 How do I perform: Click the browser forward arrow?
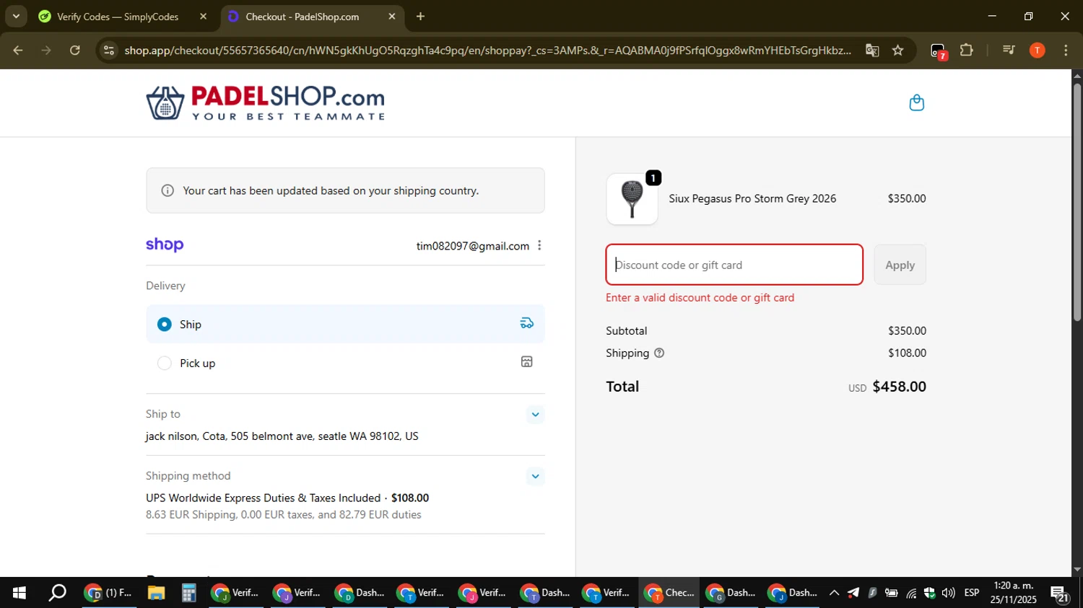46,50
